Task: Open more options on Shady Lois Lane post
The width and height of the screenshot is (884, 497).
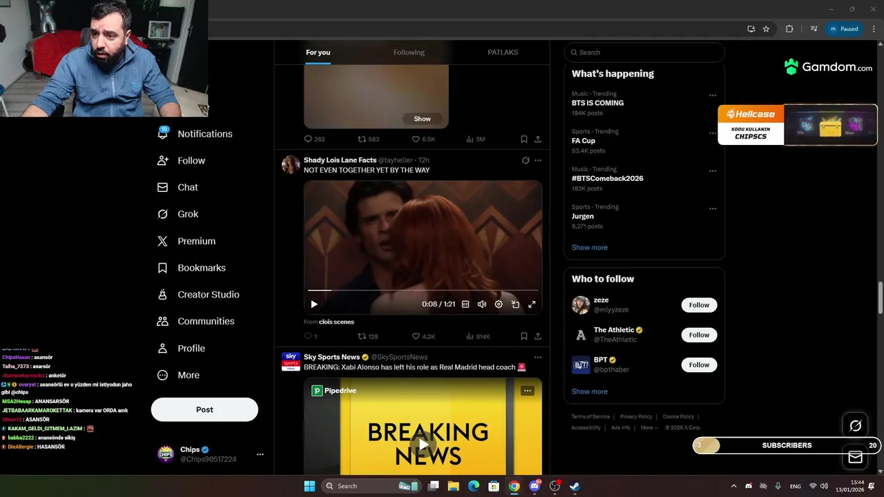Action: pyautogui.click(x=538, y=160)
